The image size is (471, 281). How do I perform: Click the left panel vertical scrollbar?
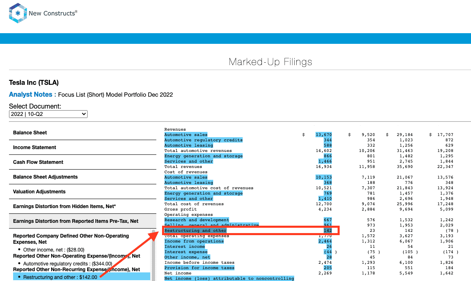coord(153,256)
